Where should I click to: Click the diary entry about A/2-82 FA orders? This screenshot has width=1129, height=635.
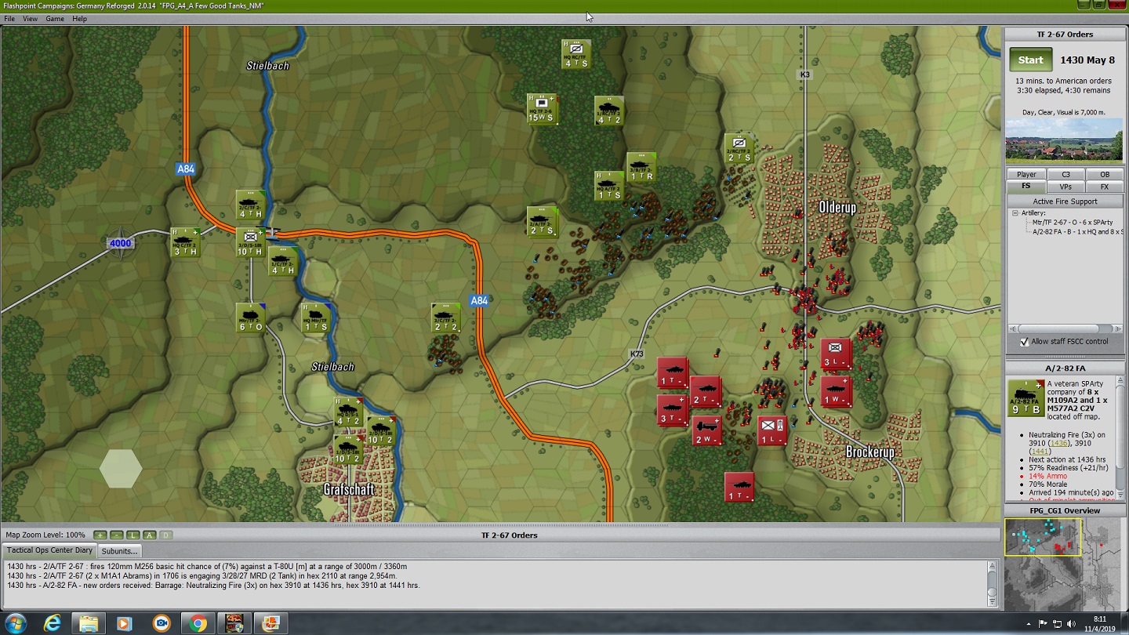point(213,586)
